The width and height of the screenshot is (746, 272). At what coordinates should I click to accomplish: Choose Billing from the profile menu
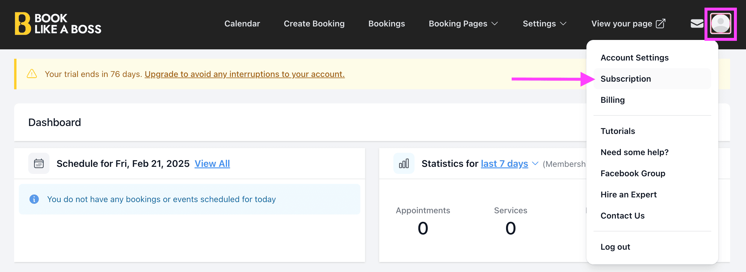click(613, 100)
